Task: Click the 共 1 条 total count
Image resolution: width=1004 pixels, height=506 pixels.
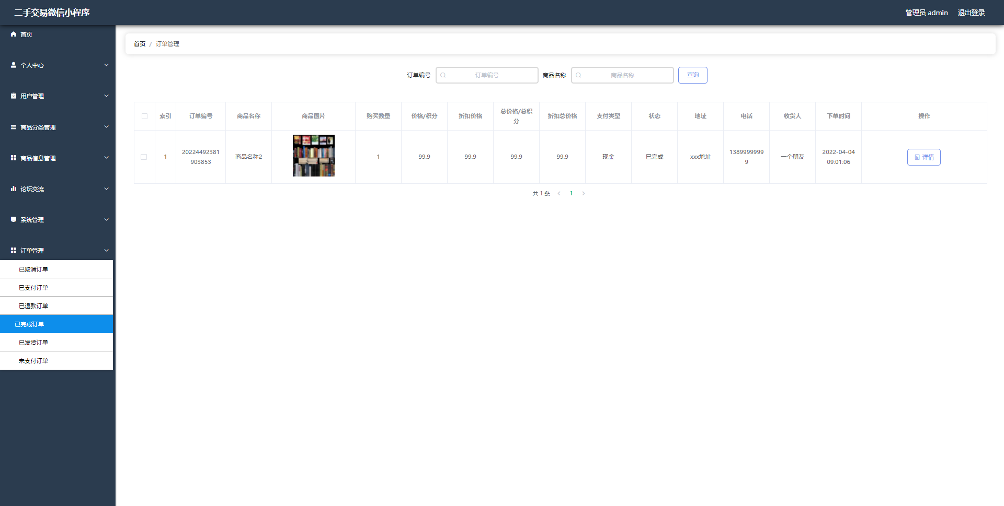Action: coord(541,193)
